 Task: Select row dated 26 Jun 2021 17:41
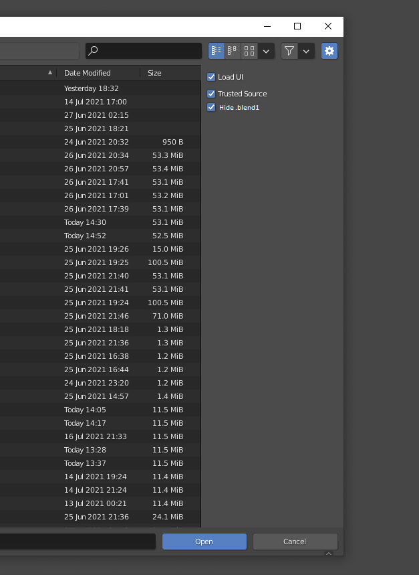(100, 182)
